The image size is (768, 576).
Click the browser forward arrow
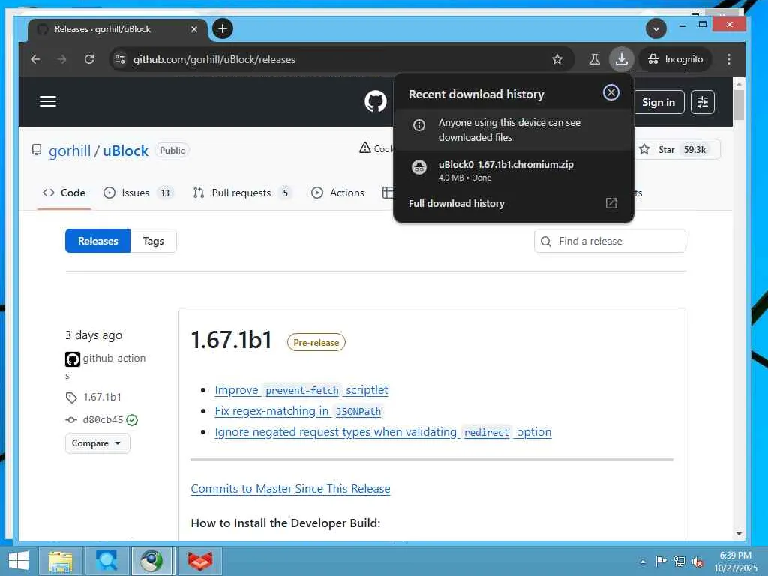point(61,59)
